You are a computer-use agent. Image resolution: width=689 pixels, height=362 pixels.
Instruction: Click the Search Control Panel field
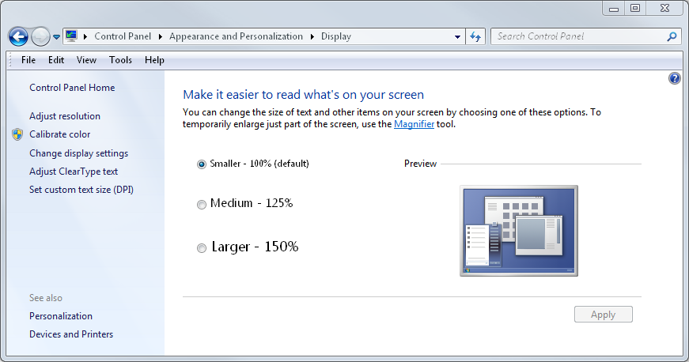coord(585,36)
